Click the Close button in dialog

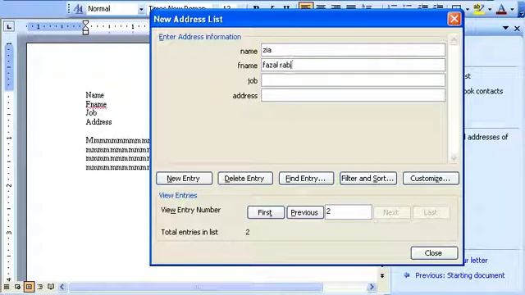coord(434,253)
